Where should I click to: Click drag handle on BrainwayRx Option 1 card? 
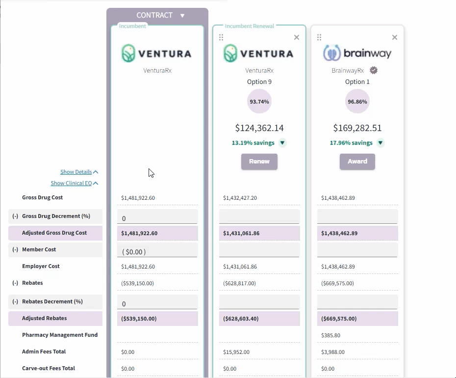(319, 37)
